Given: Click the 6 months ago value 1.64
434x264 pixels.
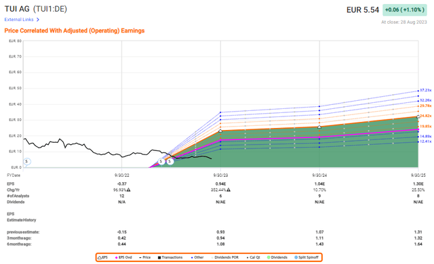Looking at the screenshot, I should click(418, 244).
